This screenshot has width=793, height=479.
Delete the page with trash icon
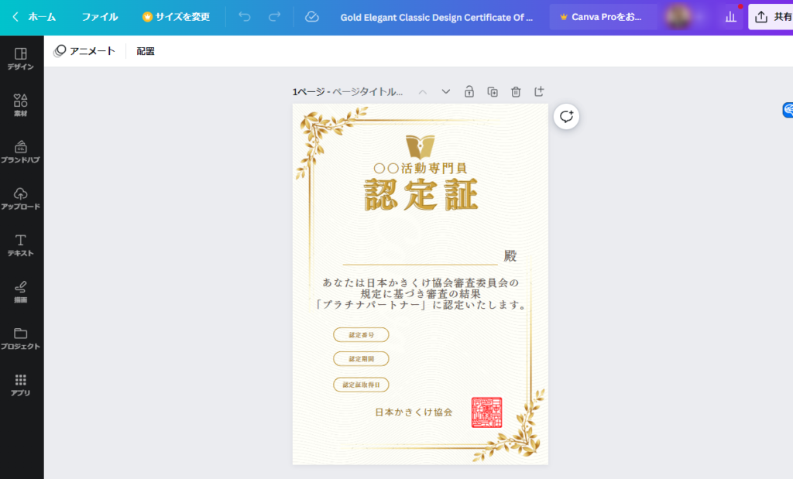tap(516, 92)
